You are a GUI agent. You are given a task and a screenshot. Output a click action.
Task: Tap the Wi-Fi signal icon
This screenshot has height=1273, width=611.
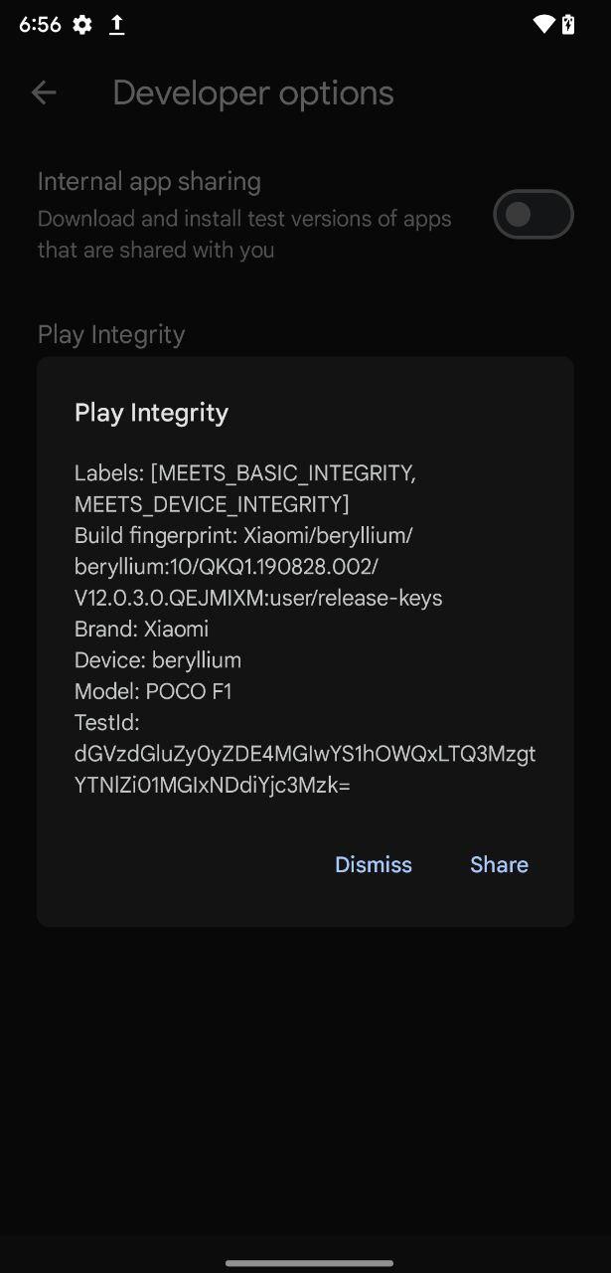(542, 25)
